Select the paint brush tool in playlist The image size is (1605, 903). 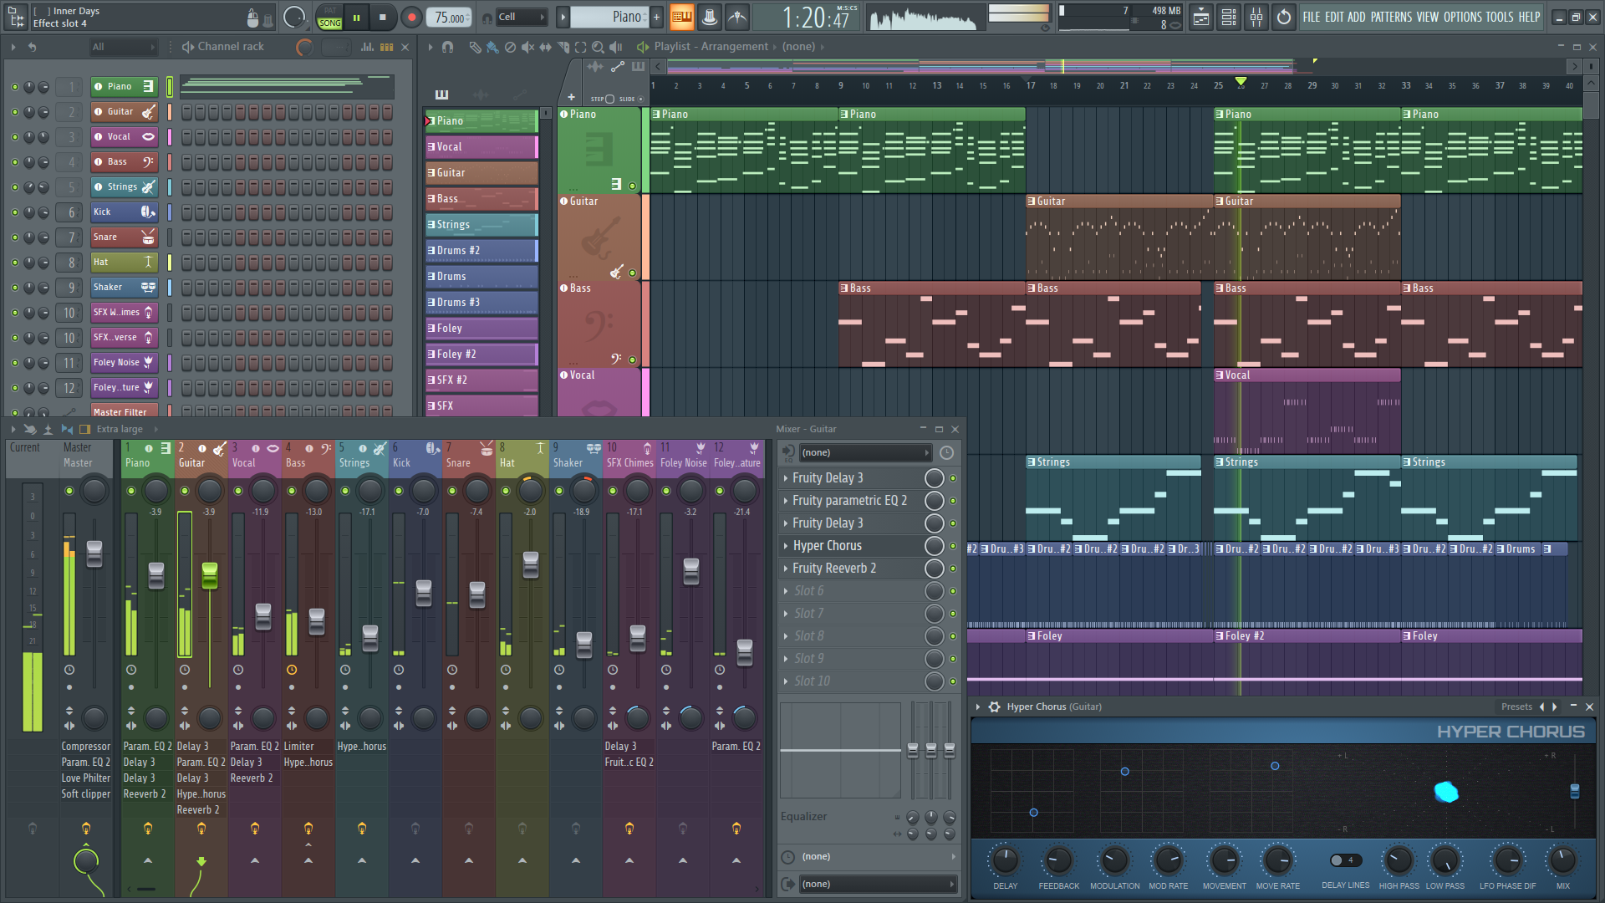[x=492, y=47]
